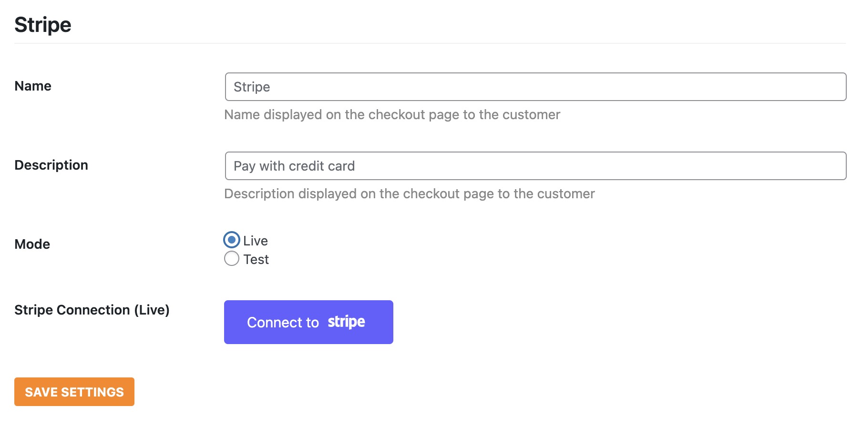Select the Live mode radio button
The height and width of the screenshot is (427, 862).
[231, 240]
